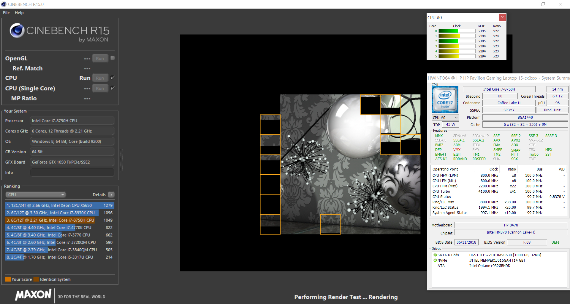Click the MAXON logo at the bottom left
This screenshot has width=570, height=304.
point(33,295)
